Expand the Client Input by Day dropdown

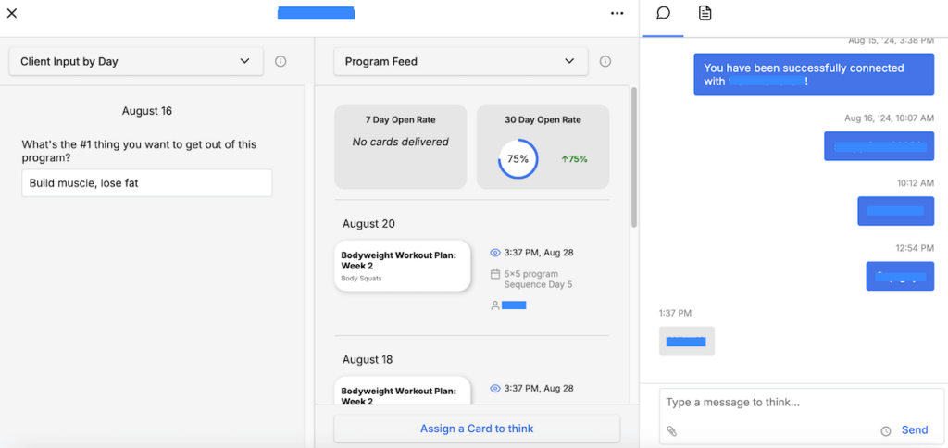pyautogui.click(x=136, y=62)
